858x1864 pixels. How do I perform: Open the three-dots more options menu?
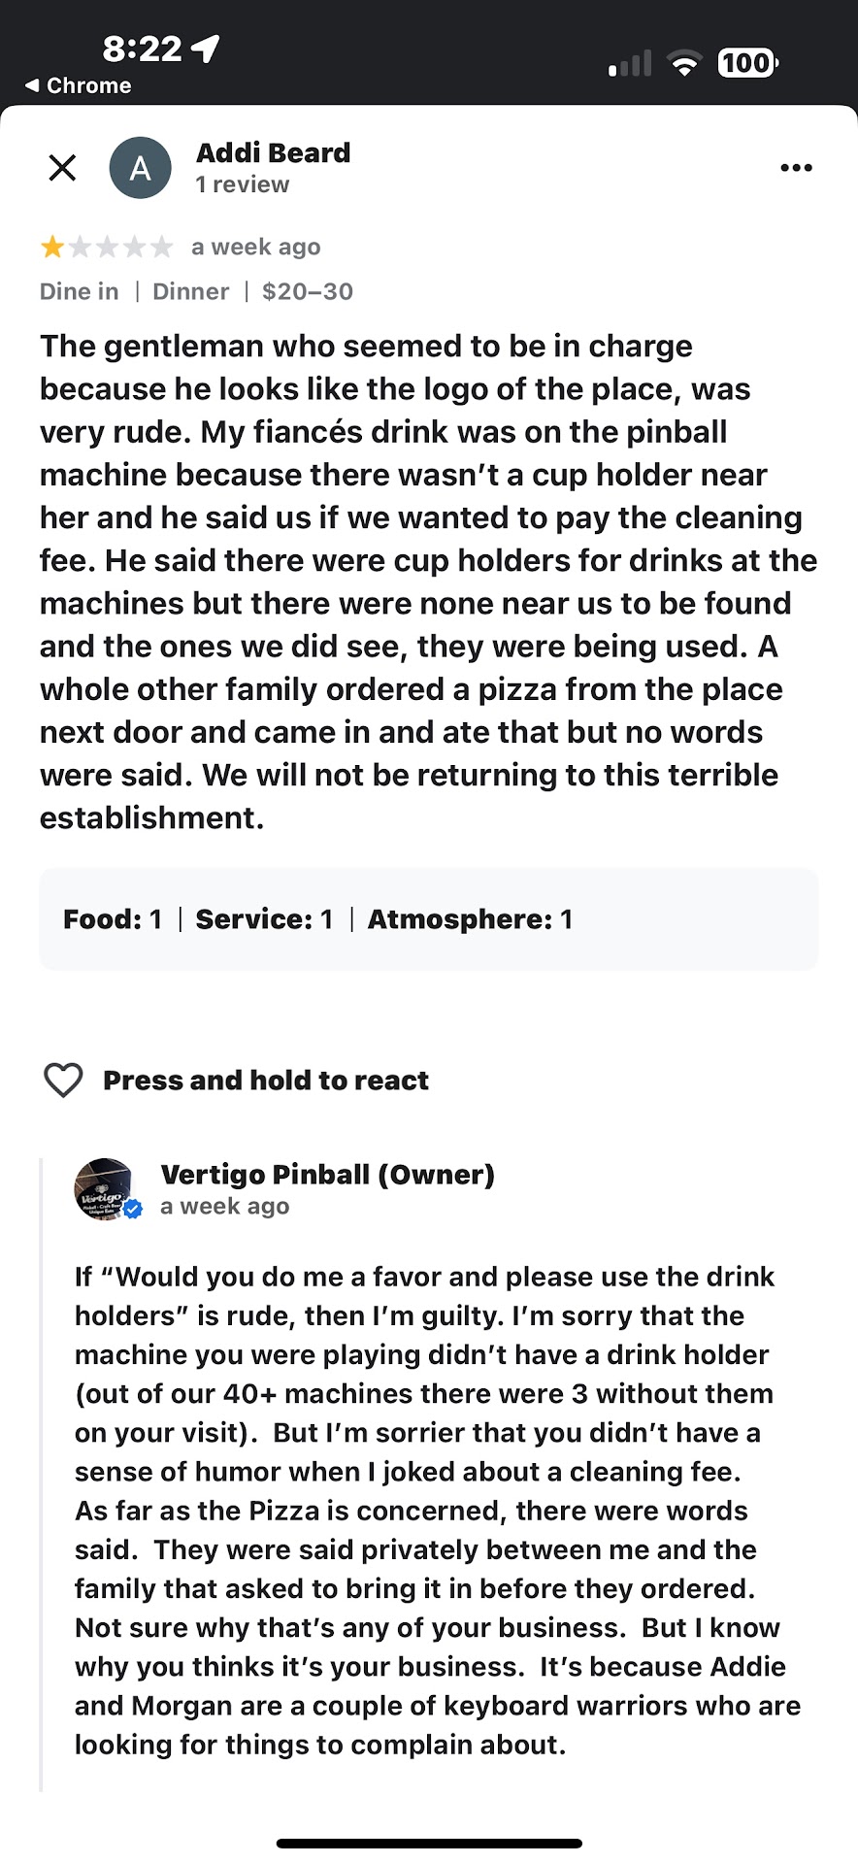[796, 168]
